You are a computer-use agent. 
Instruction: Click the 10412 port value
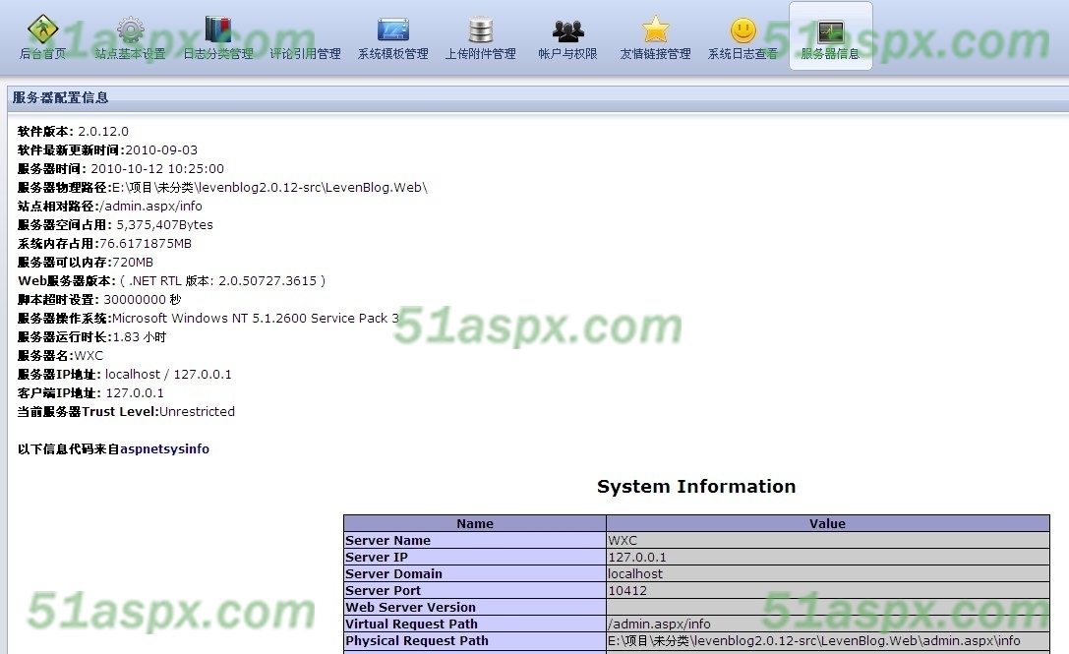(x=828, y=591)
